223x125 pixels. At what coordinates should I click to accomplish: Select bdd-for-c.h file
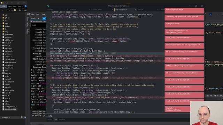[8, 40]
